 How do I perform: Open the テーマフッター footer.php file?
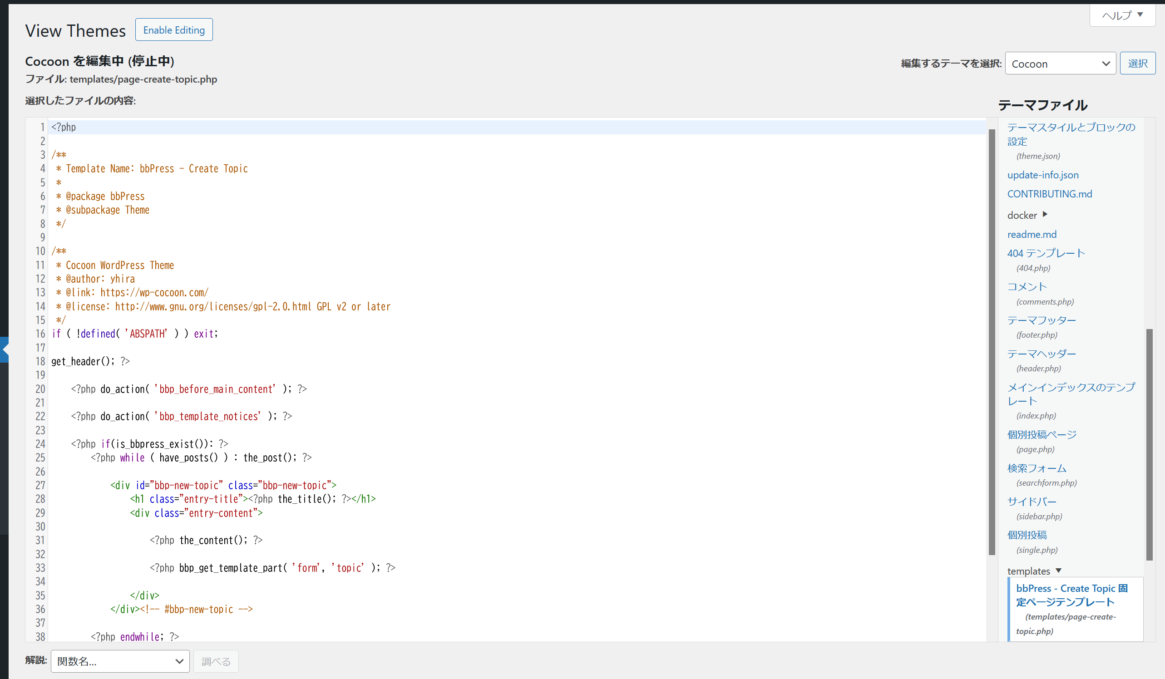[1041, 320]
